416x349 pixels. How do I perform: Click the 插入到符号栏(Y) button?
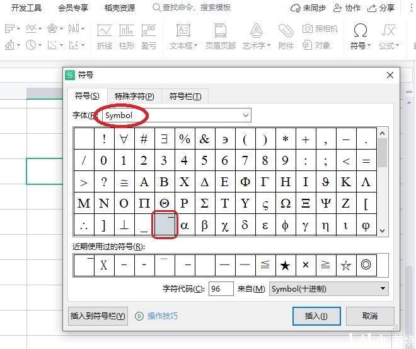[98, 316]
